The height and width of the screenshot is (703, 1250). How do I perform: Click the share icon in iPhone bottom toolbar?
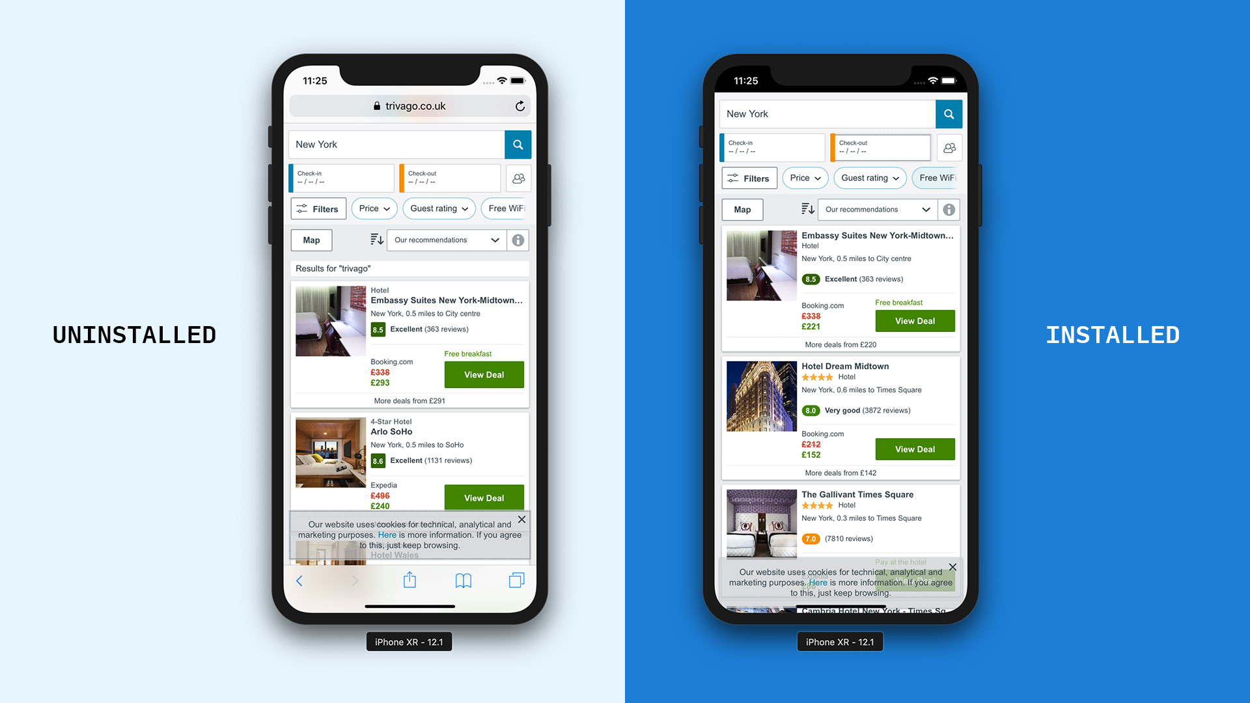pos(409,580)
